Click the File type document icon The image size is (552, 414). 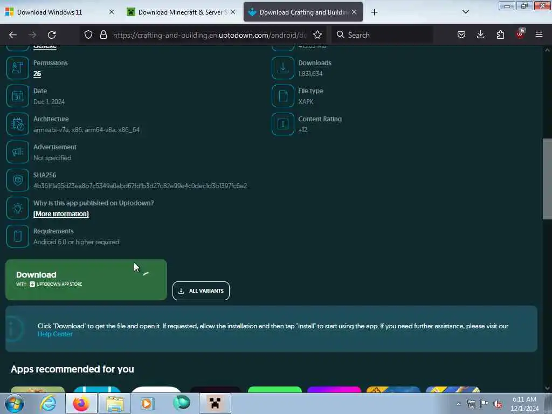click(282, 96)
